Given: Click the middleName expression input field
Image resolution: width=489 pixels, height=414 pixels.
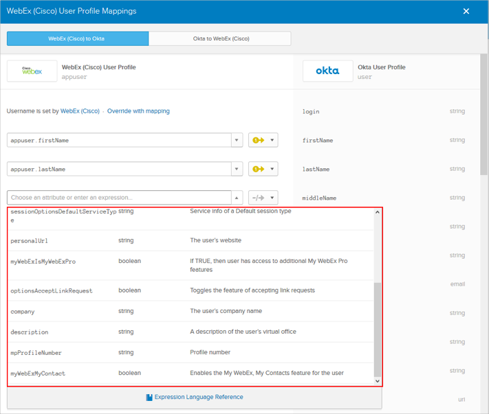Looking at the screenshot, I should [119, 198].
